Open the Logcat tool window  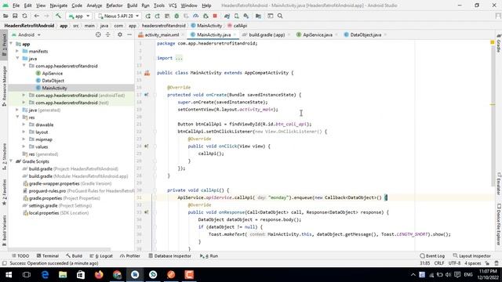[101, 256]
